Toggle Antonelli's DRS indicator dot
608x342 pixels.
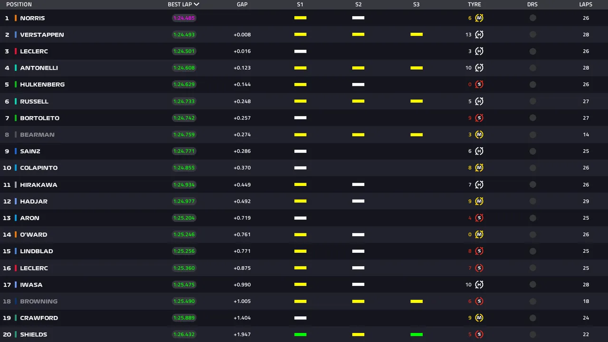pos(532,68)
